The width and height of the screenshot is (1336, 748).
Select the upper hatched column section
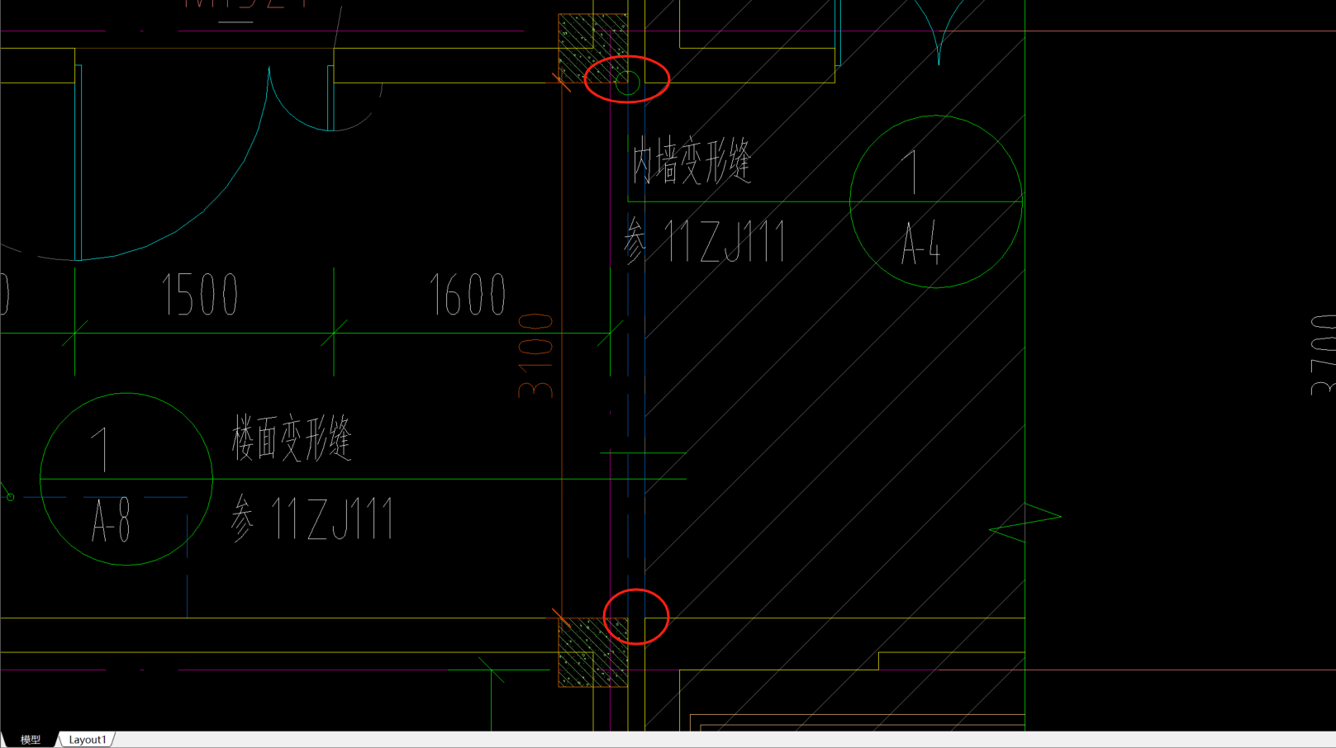tap(592, 48)
